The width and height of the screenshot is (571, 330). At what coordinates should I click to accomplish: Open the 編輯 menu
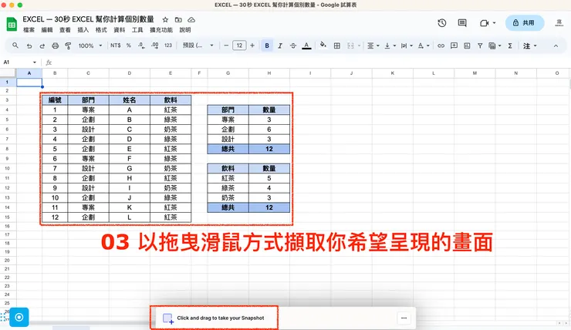pos(47,30)
